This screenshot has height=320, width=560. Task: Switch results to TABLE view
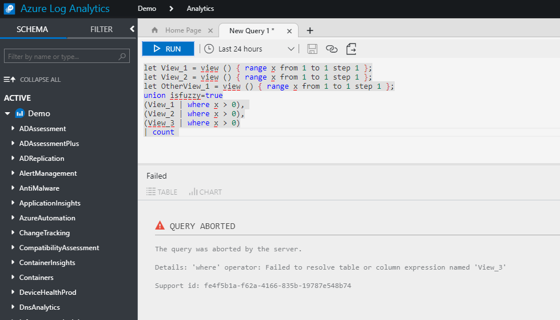(x=162, y=192)
